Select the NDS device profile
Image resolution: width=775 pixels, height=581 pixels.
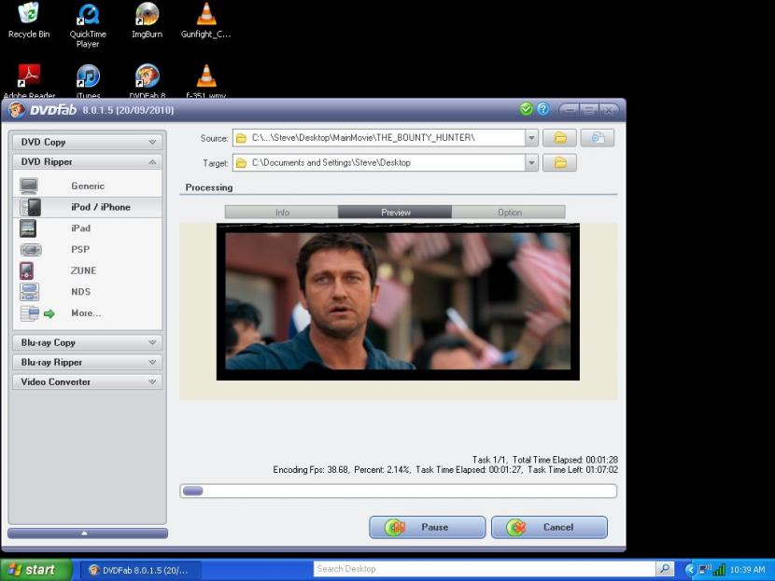coord(81,292)
